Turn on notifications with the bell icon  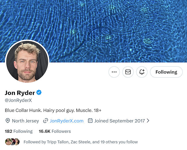coord(142,72)
